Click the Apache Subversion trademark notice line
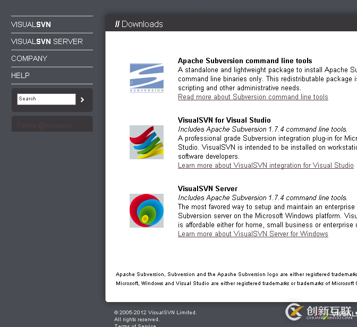Image resolution: width=357 pixels, height=327 pixels. pyautogui.click(x=236, y=274)
